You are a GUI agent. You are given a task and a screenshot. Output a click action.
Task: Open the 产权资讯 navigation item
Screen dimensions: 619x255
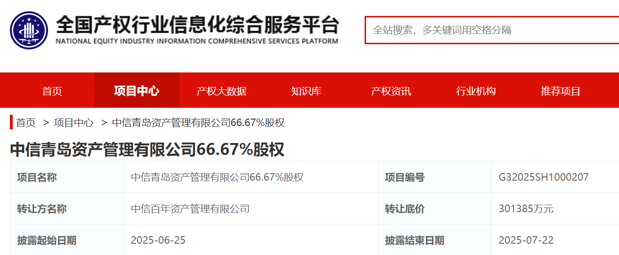pyautogui.click(x=391, y=91)
